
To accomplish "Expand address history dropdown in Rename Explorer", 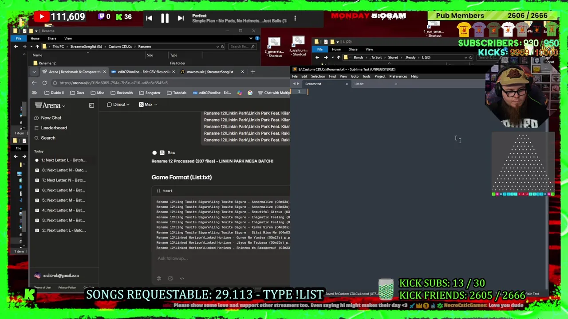I will (x=217, y=47).
